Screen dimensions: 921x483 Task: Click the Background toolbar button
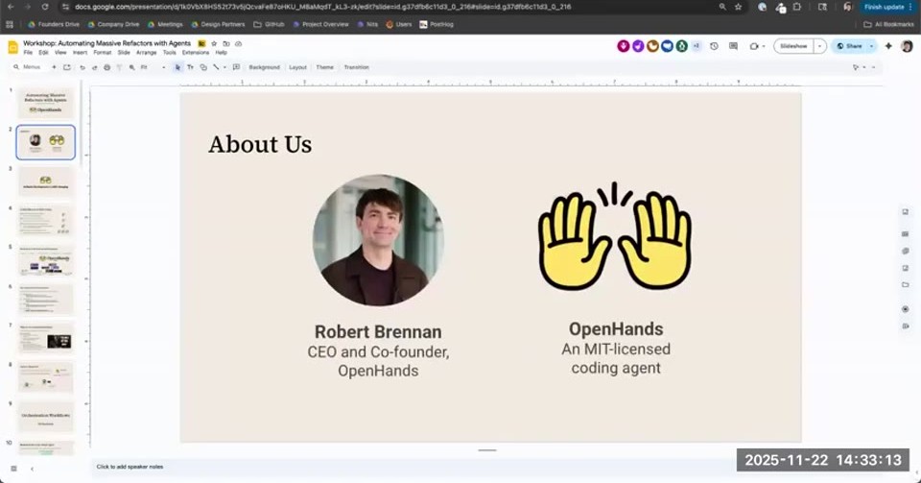point(265,67)
